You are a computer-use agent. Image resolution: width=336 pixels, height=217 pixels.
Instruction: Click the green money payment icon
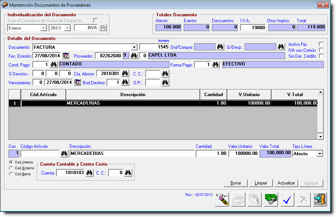(271, 200)
